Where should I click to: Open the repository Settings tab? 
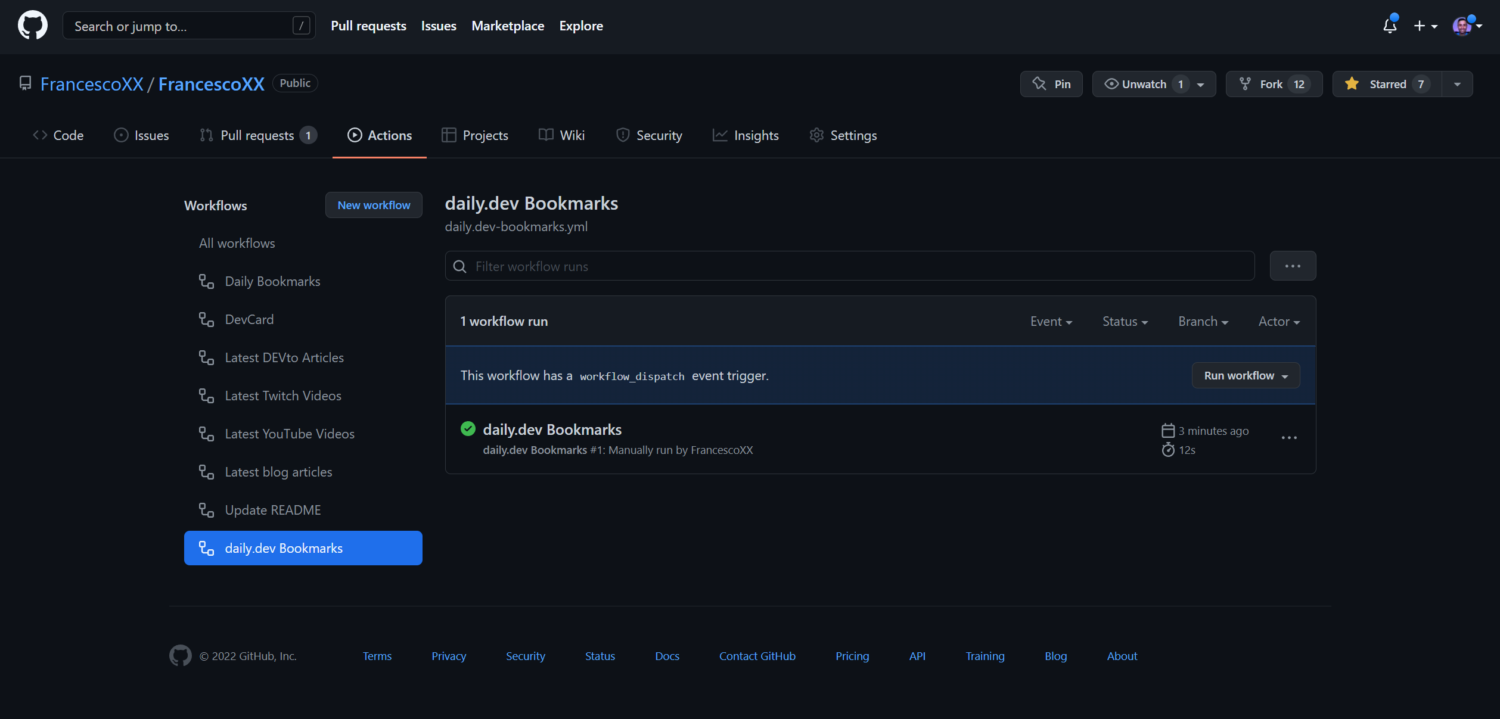(x=843, y=135)
